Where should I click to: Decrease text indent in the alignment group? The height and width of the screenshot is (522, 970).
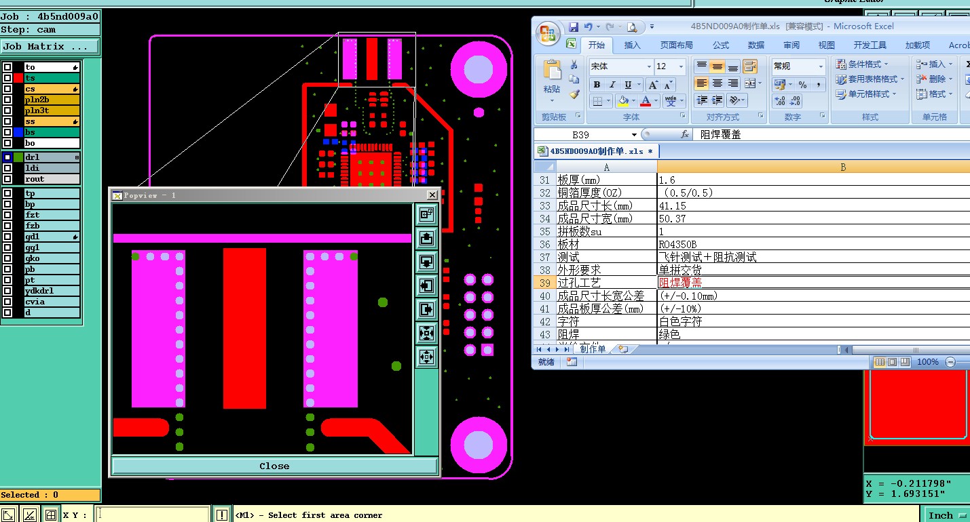[x=701, y=100]
